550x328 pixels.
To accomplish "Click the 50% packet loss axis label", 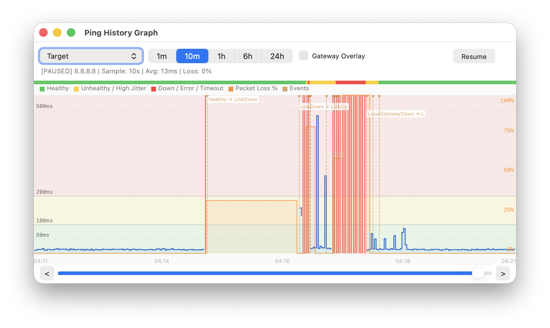I will coord(509,170).
